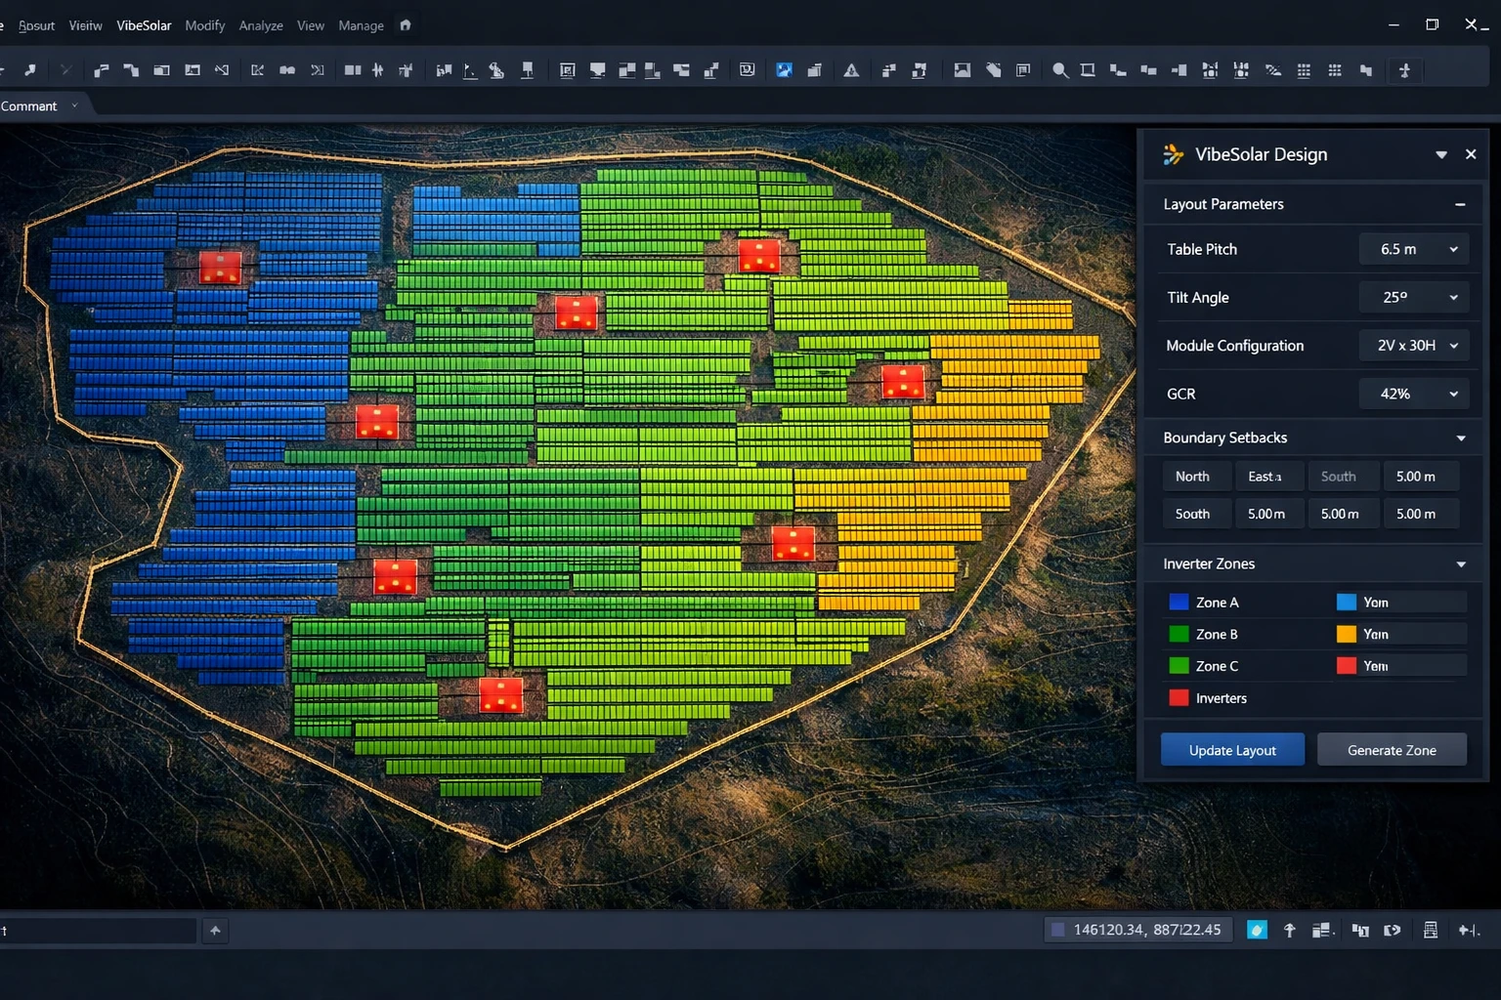This screenshot has width=1501, height=1000.
Task: Open the Module Configuration dropdown
Action: (1414, 346)
